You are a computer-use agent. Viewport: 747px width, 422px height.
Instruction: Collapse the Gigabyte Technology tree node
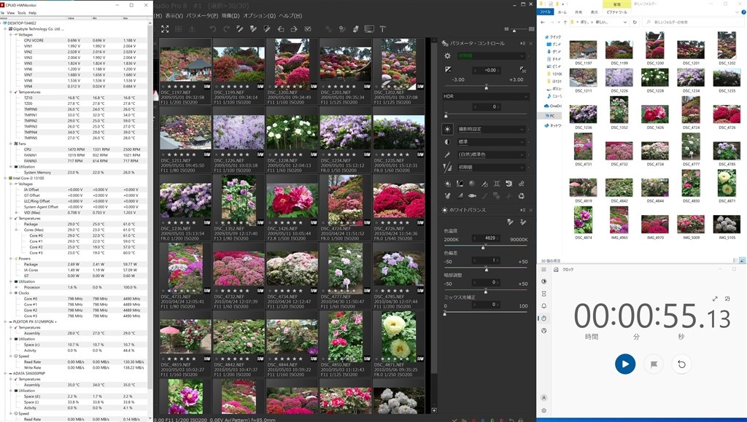point(4,28)
